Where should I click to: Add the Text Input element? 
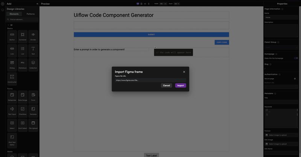pos(12,111)
